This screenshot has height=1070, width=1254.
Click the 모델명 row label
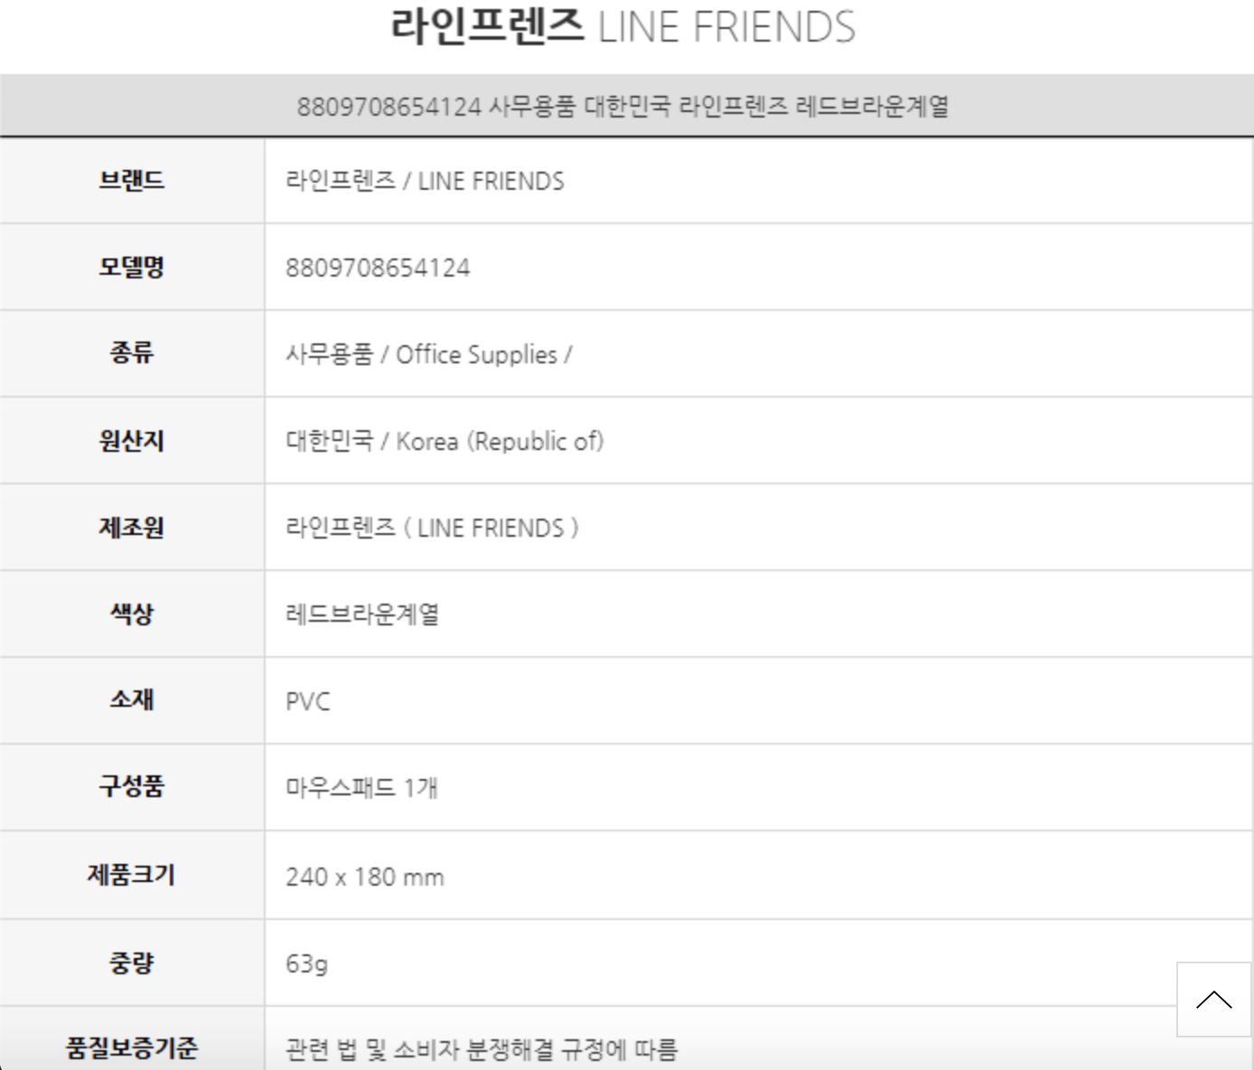[x=132, y=267]
